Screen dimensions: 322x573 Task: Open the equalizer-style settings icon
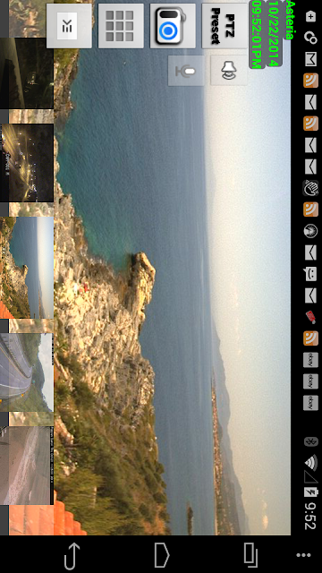pyautogui.click(x=69, y=26)
